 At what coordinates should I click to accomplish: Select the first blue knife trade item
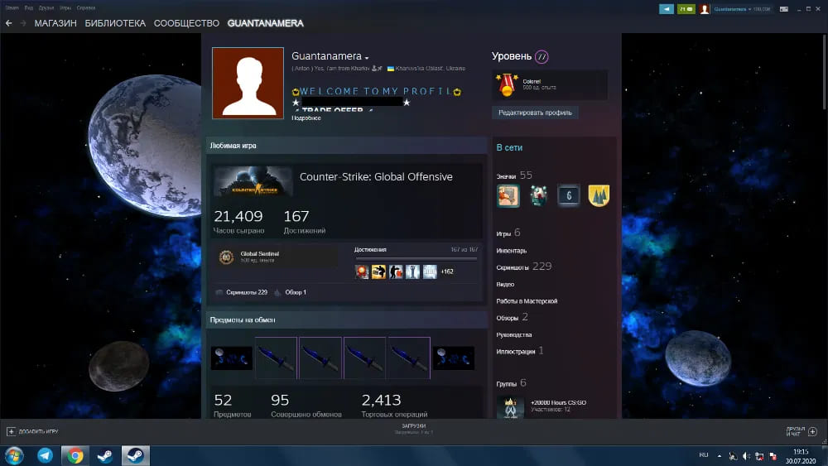tap(276, 358)
